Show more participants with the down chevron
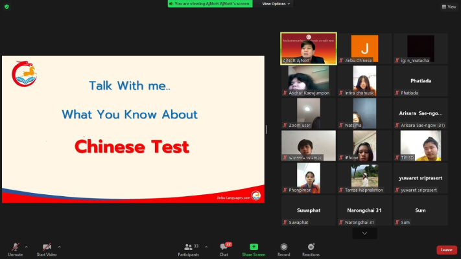Screen dimensions: 461x259 pos(364,233)
